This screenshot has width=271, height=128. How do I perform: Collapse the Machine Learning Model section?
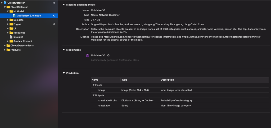[64, 5]
